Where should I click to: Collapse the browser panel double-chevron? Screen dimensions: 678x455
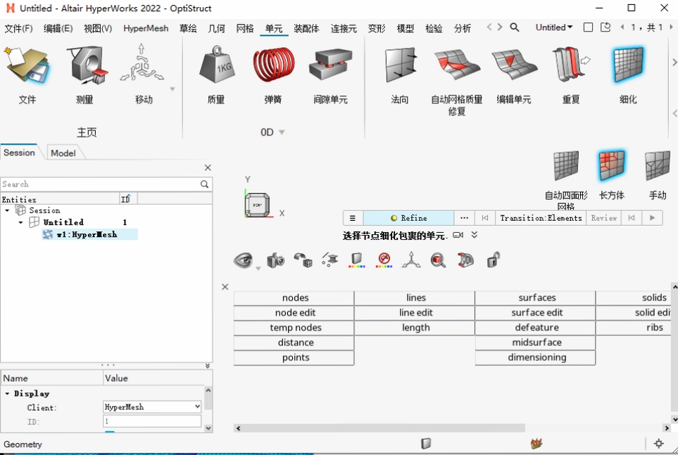(208, 366)
